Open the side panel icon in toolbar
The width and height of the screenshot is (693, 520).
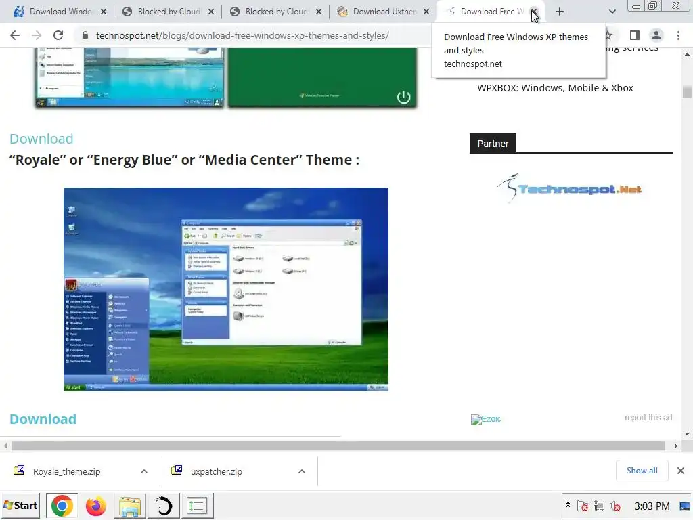point(635,35)
